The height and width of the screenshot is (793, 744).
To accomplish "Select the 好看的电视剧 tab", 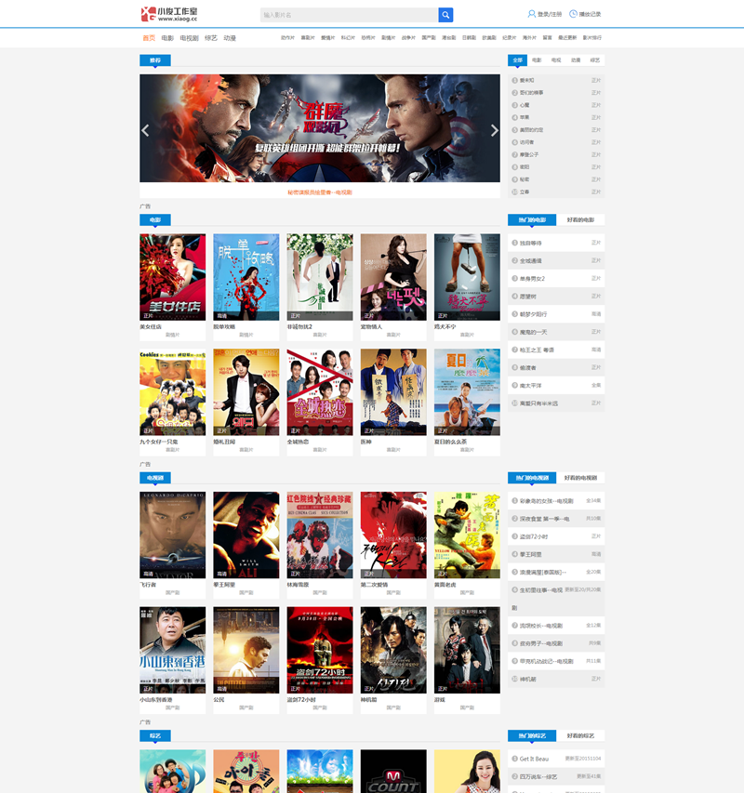I will click(580, 478).
